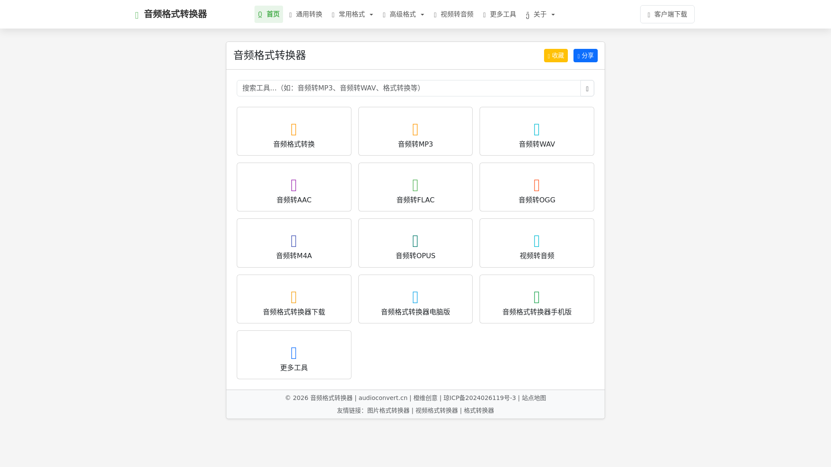The height and width of the screenshot is (467, 831).
Task: Focus the 搜索工具 search input field
Action: pyautogui.click(x=409, y=88)
